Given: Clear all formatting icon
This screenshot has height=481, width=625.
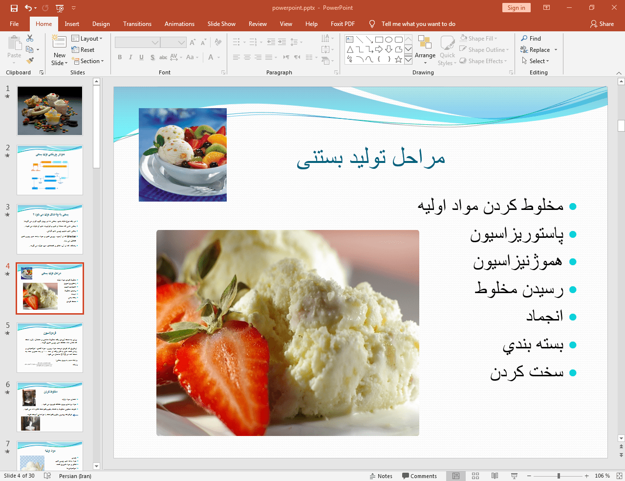Looking at the screenshot, I should pos(218,43).
